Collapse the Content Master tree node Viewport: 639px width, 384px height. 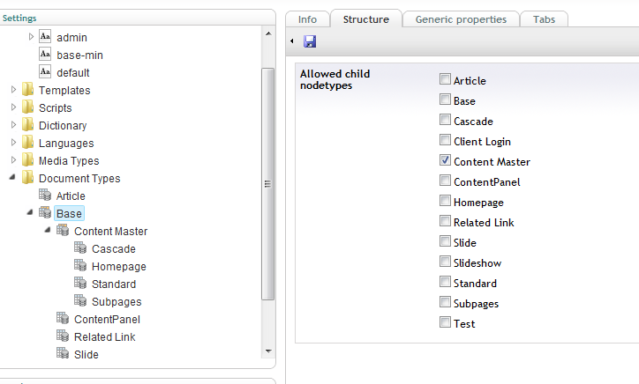pos(48,230)
